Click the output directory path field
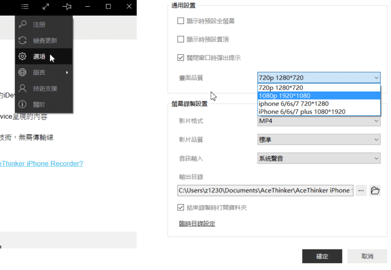The image size is (391, 270). [265, 190]
